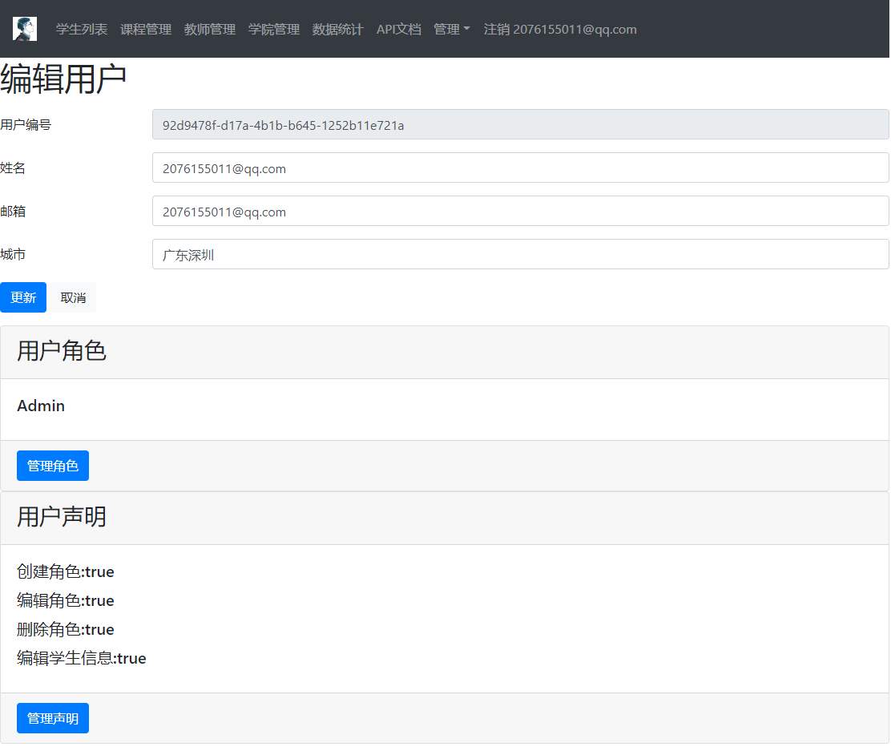891x751 pixels.
Task: Focus the 城市 input field
Action: click(x=521, y=254)
